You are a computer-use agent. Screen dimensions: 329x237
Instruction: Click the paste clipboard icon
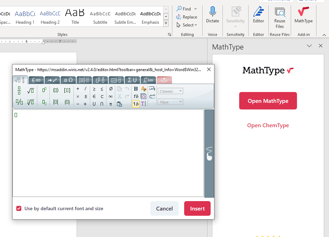pos(119,104)
